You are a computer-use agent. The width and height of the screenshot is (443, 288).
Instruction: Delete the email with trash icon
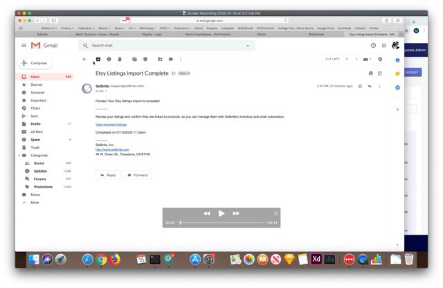(x=120, y=59)
